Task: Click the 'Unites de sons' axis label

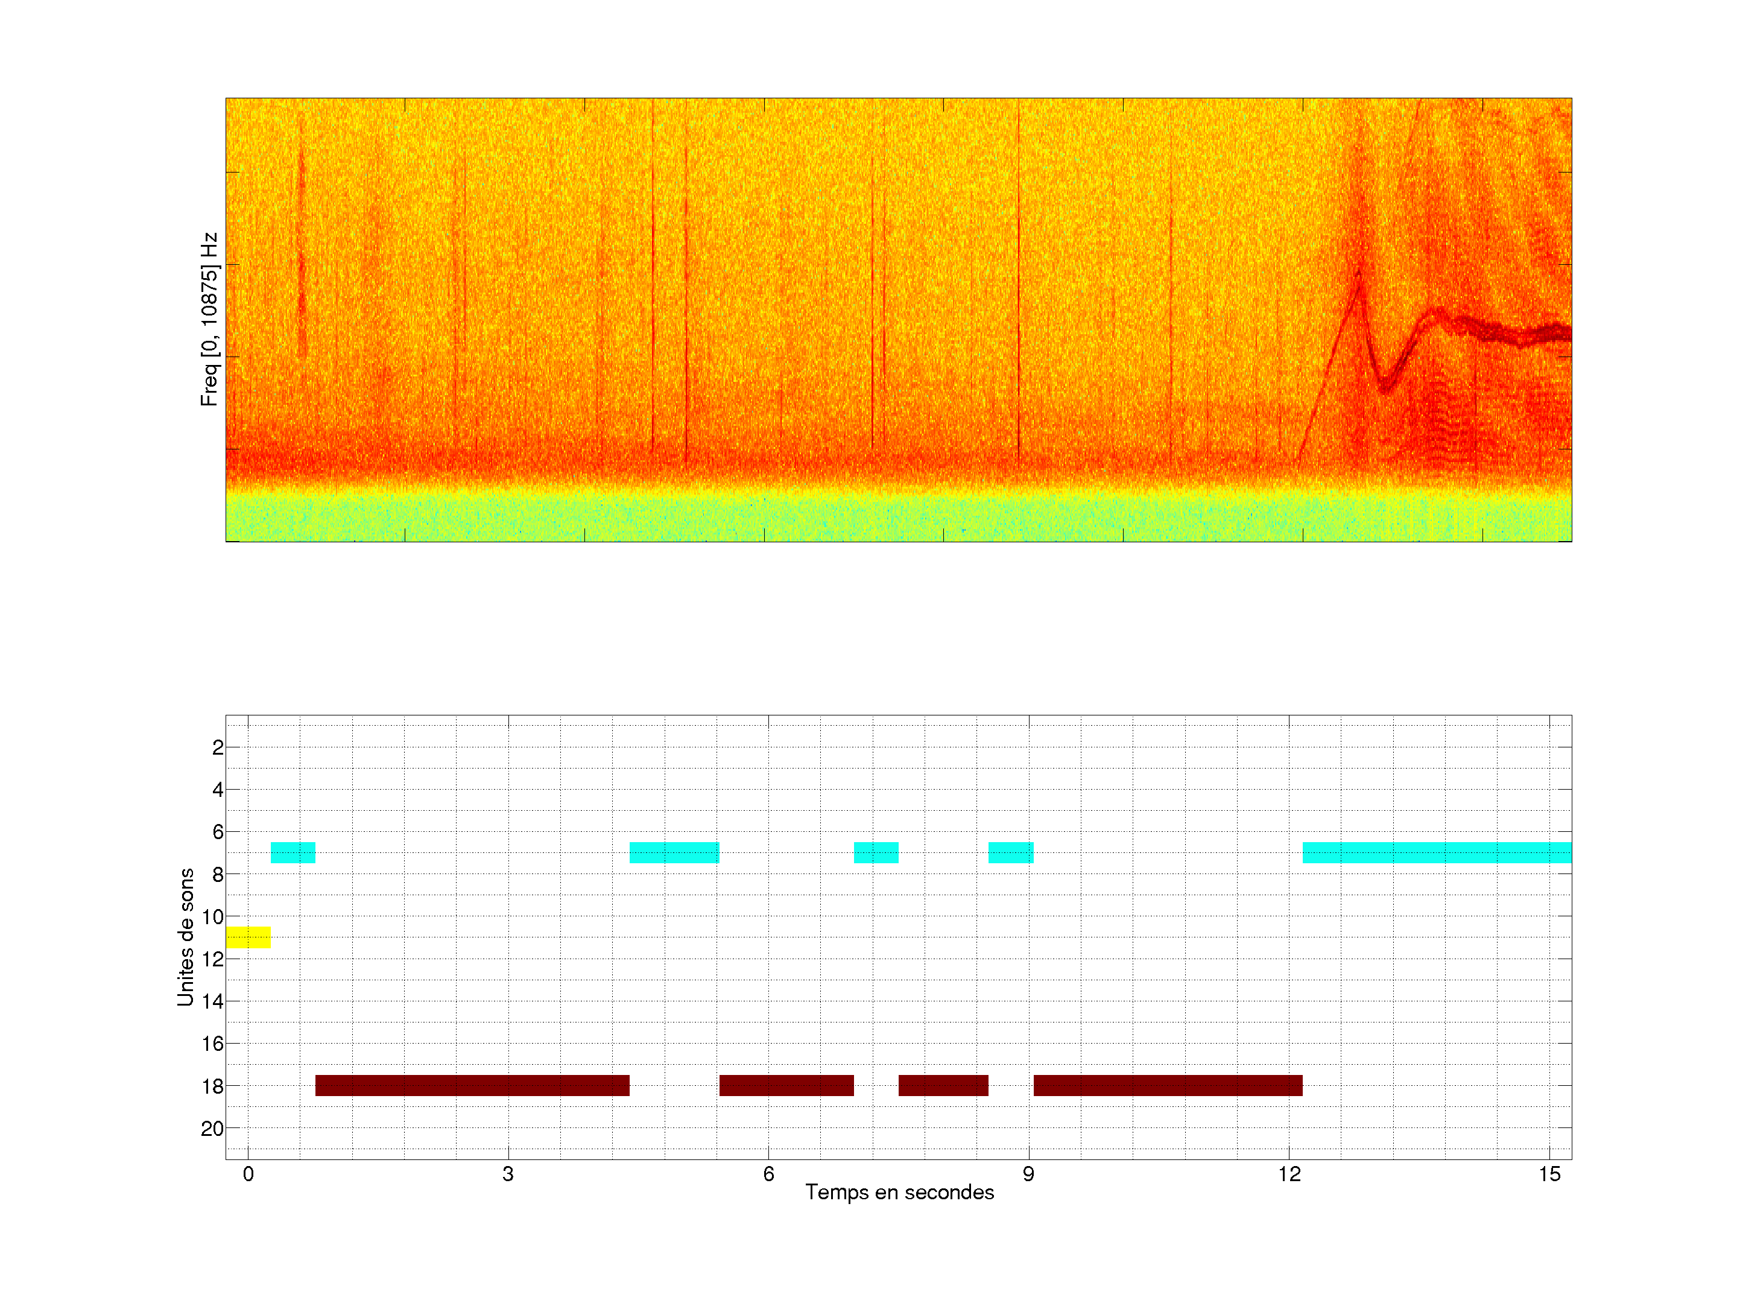Action: 185,937
